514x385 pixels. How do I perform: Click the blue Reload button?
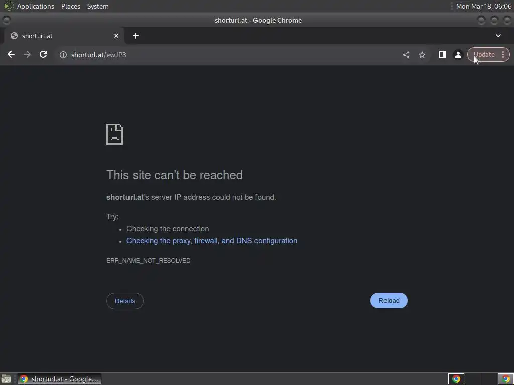389,301
